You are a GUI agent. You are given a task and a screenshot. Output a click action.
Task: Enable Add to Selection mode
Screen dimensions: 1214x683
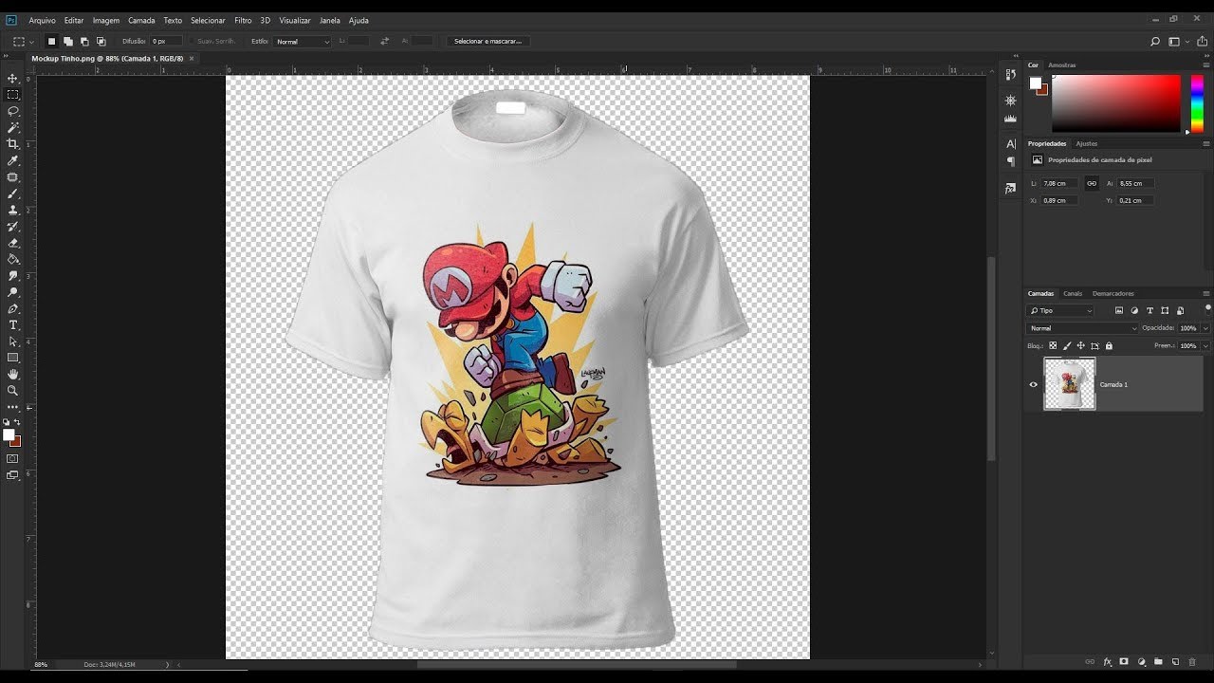[68, 42]
